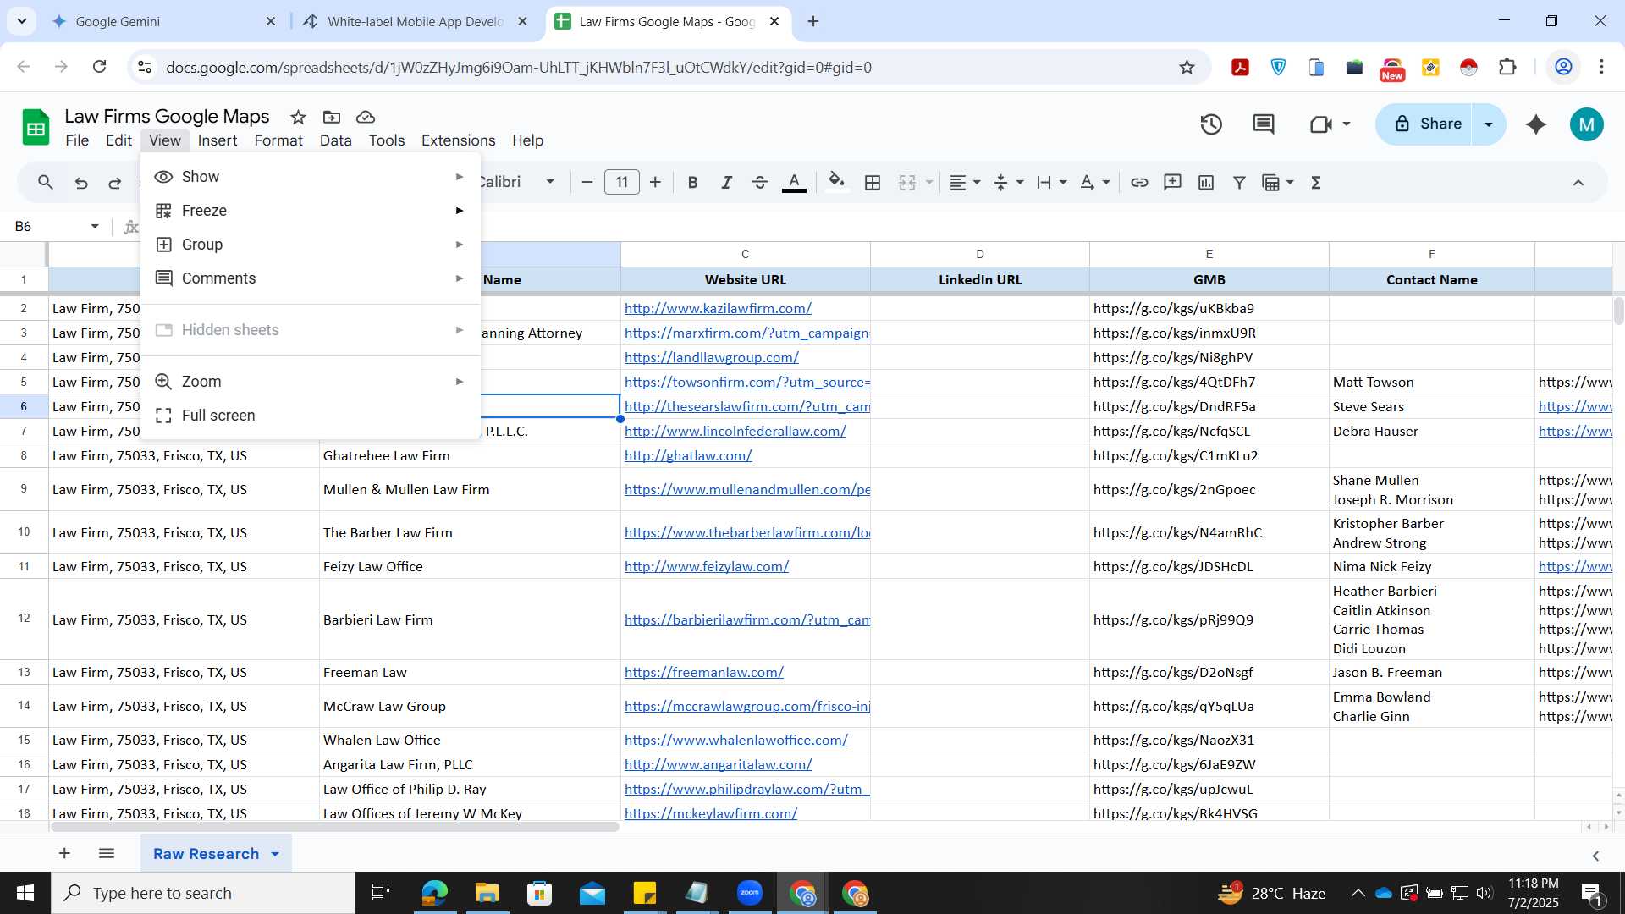Screen dimensions: 1625x914
Task: Open text rotation dropdown
Action: 1094,182
